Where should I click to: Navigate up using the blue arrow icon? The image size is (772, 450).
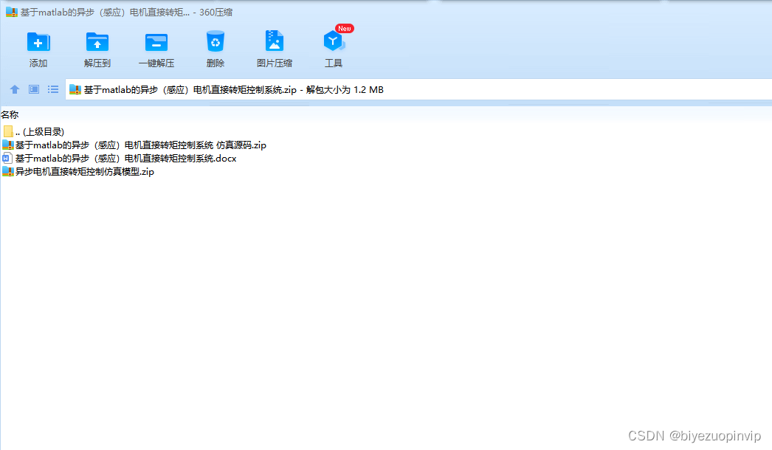pyautogui.click(x=14, y=89)
